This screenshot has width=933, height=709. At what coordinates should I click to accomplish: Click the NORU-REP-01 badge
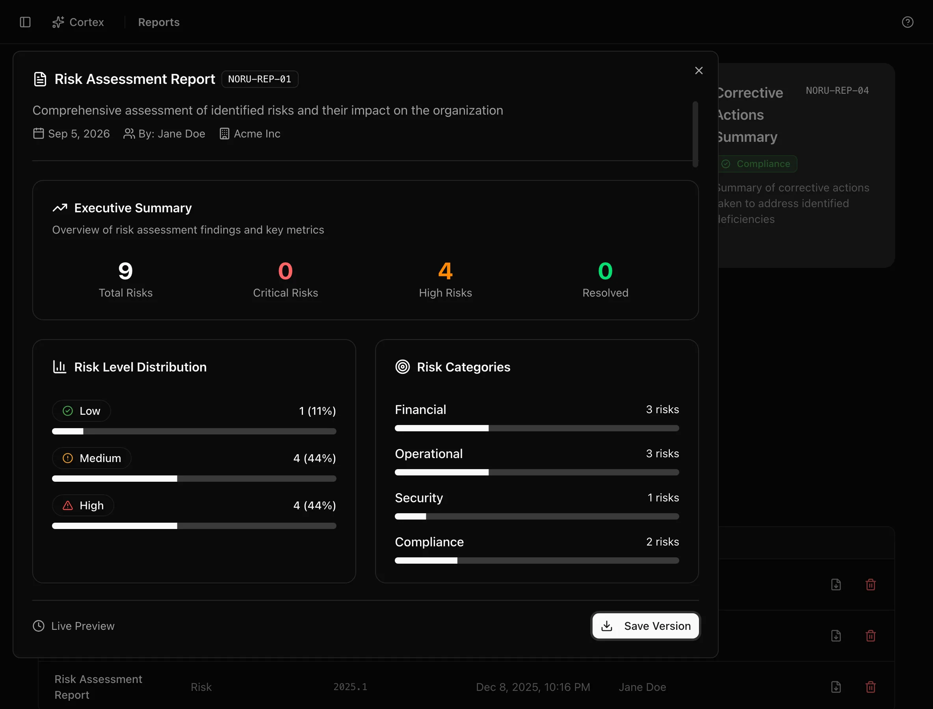tap(260, 79)
